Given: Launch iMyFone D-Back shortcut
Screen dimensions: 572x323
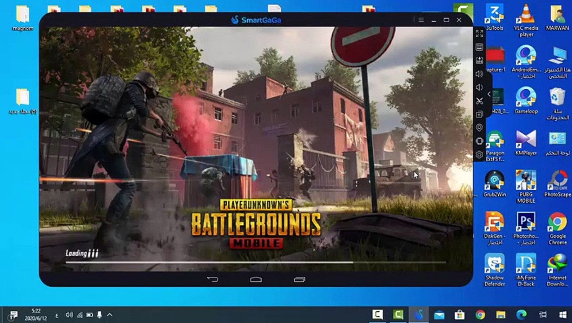Looking at the screenshot, I should click(526, 270).
